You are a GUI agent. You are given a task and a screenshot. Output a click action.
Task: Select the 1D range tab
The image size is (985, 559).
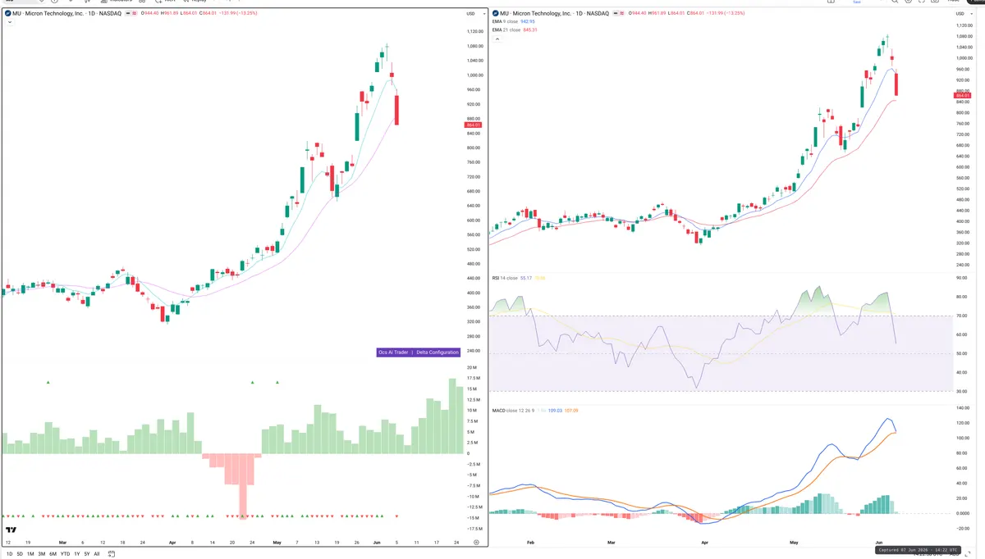click(x=9, y=553)
